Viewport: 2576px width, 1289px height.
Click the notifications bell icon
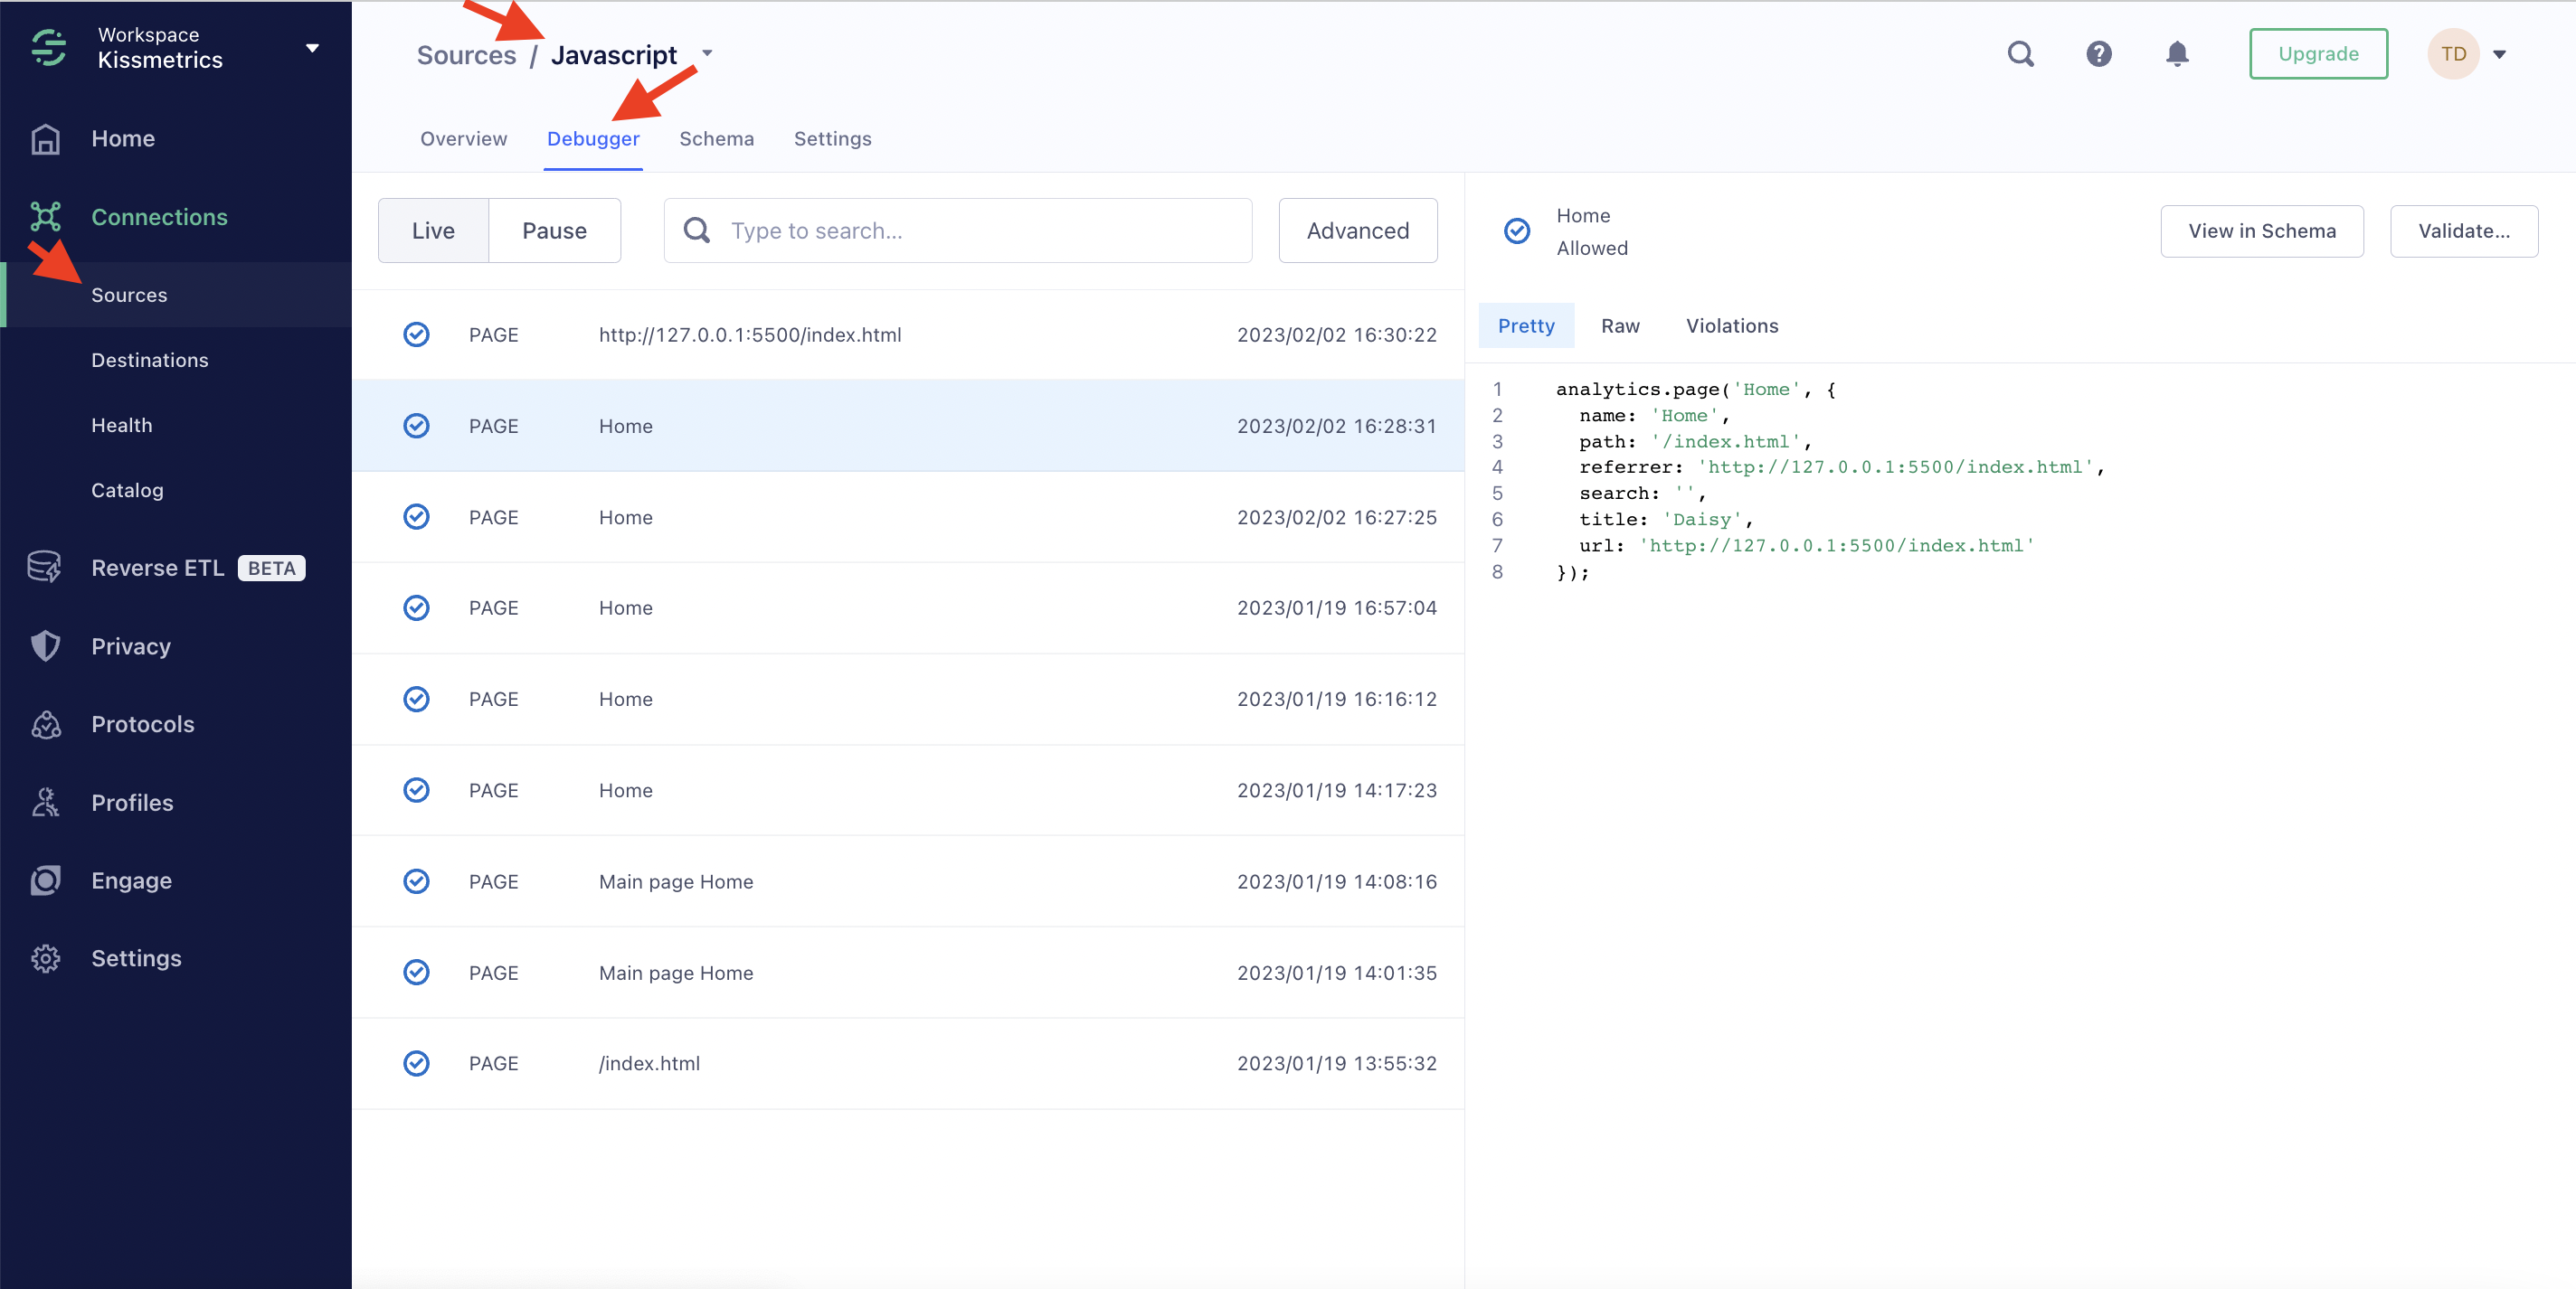point(2176,54)
